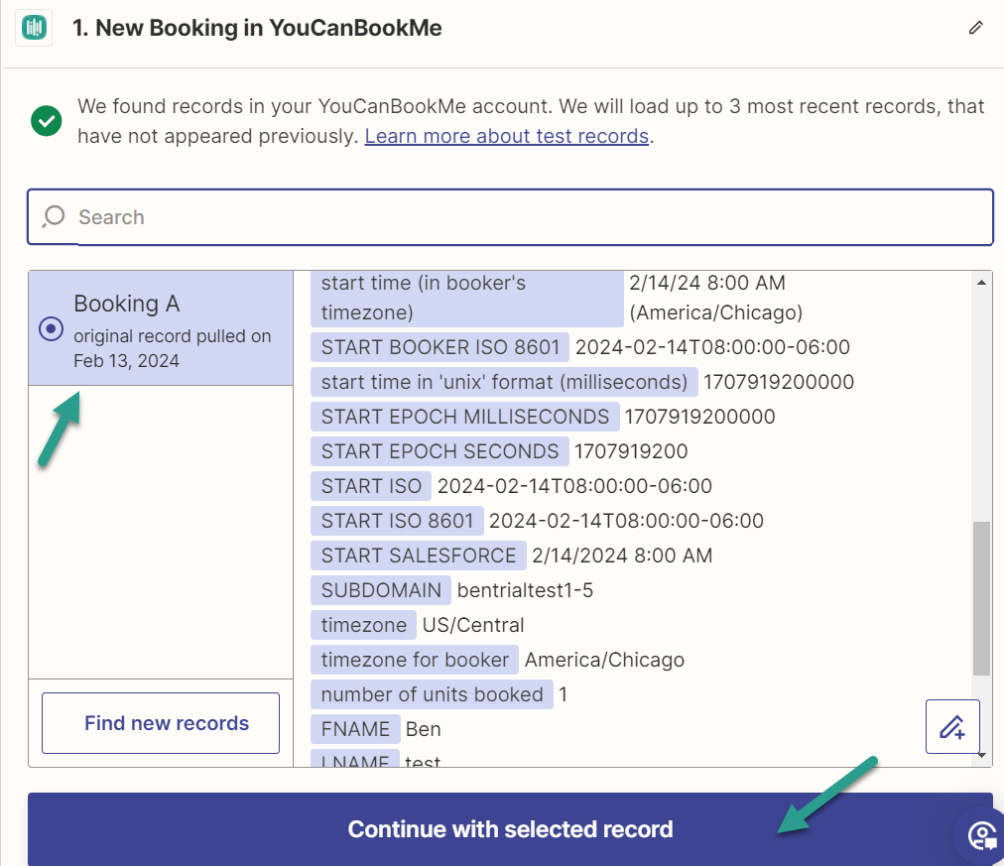1004x866 pixels.
Task: Click the 'timezone for booker' tag
Action: [415, 660]
